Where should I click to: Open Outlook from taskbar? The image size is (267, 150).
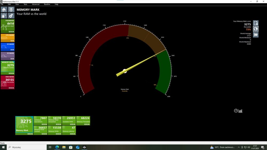77,147
